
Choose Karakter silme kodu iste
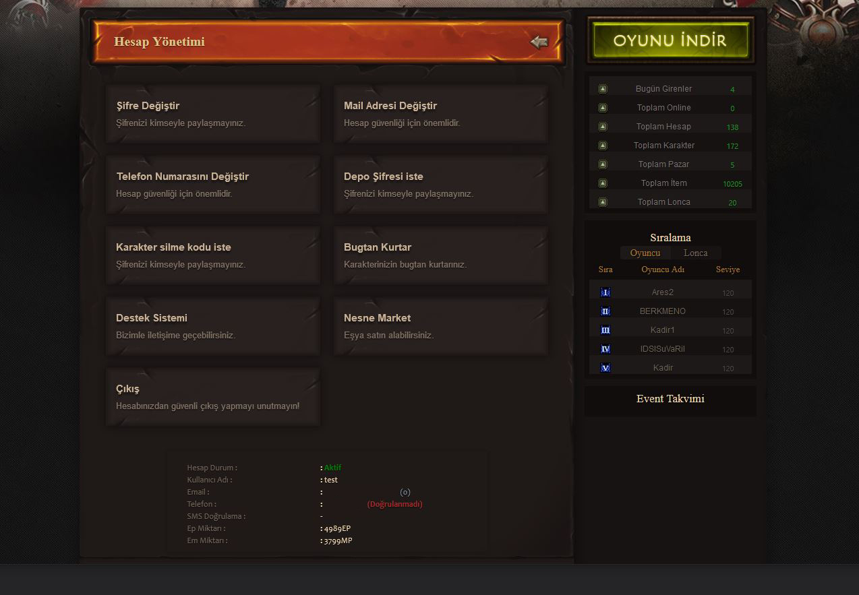coord(213,255)
